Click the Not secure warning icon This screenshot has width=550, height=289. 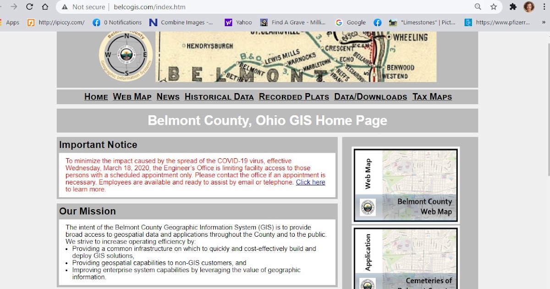point(65,7)
